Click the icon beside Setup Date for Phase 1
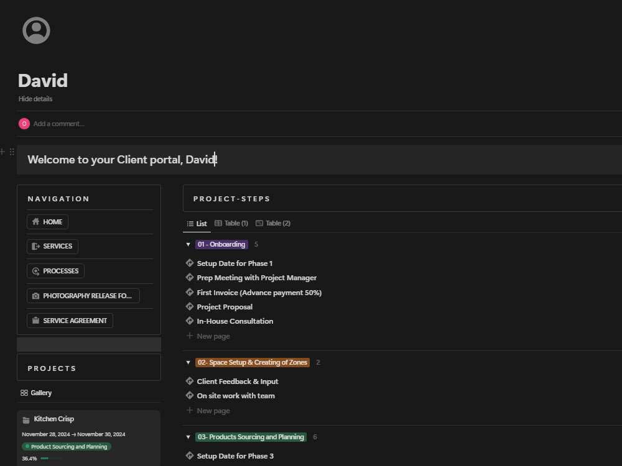The image size is (622, 466). point(190,263)
